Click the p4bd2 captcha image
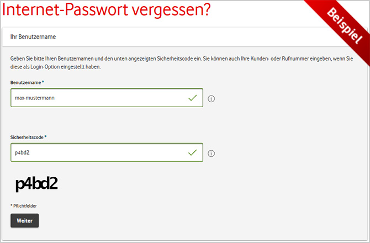Image resolution: width=370 pixels, height=243 pixels. click(36, 184)
